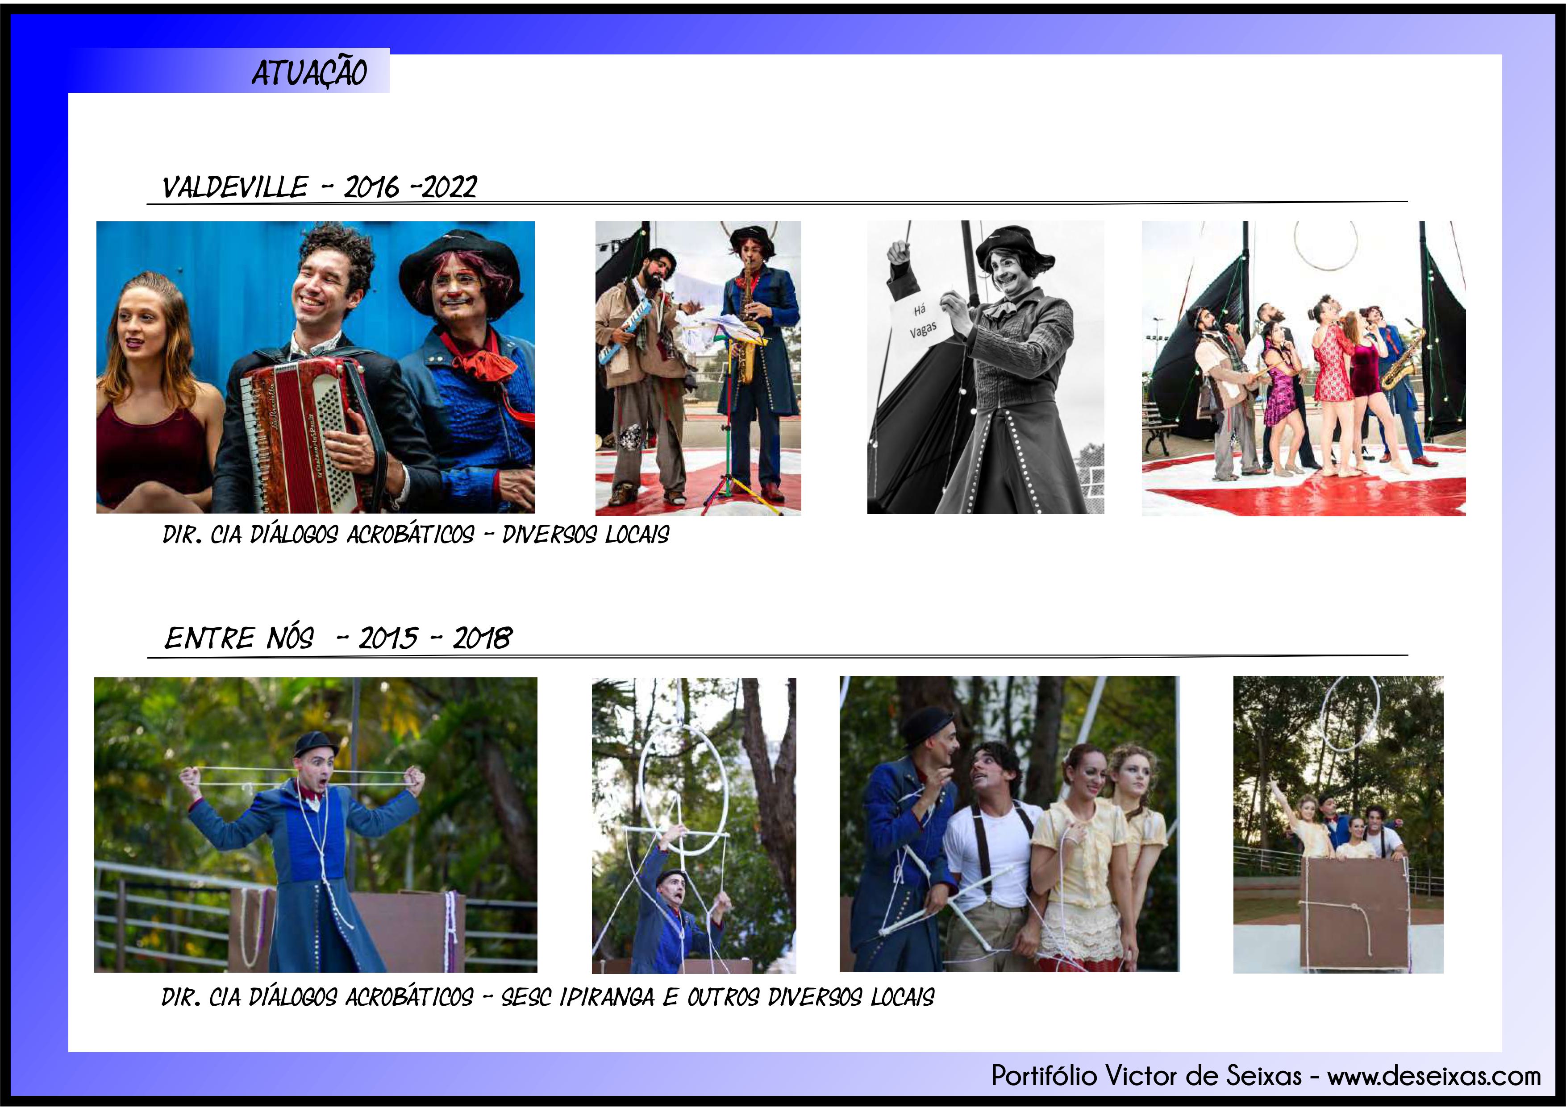Open the accordion player trio photo

315,367
